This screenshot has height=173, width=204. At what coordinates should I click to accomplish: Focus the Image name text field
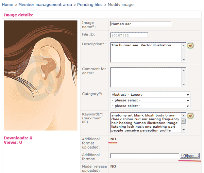pos(141,24)
